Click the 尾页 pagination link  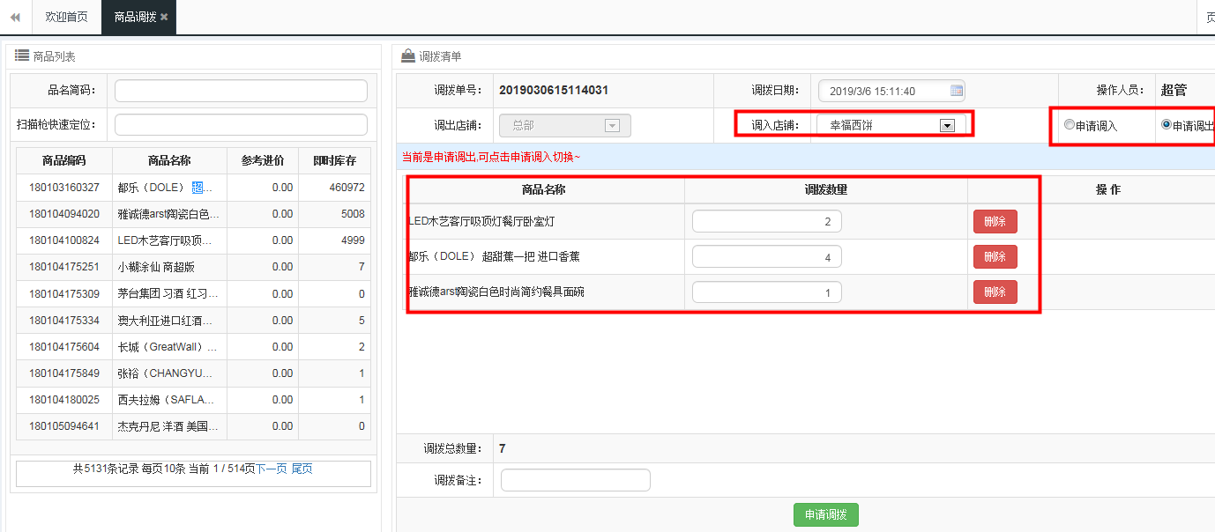click(300, 468)
